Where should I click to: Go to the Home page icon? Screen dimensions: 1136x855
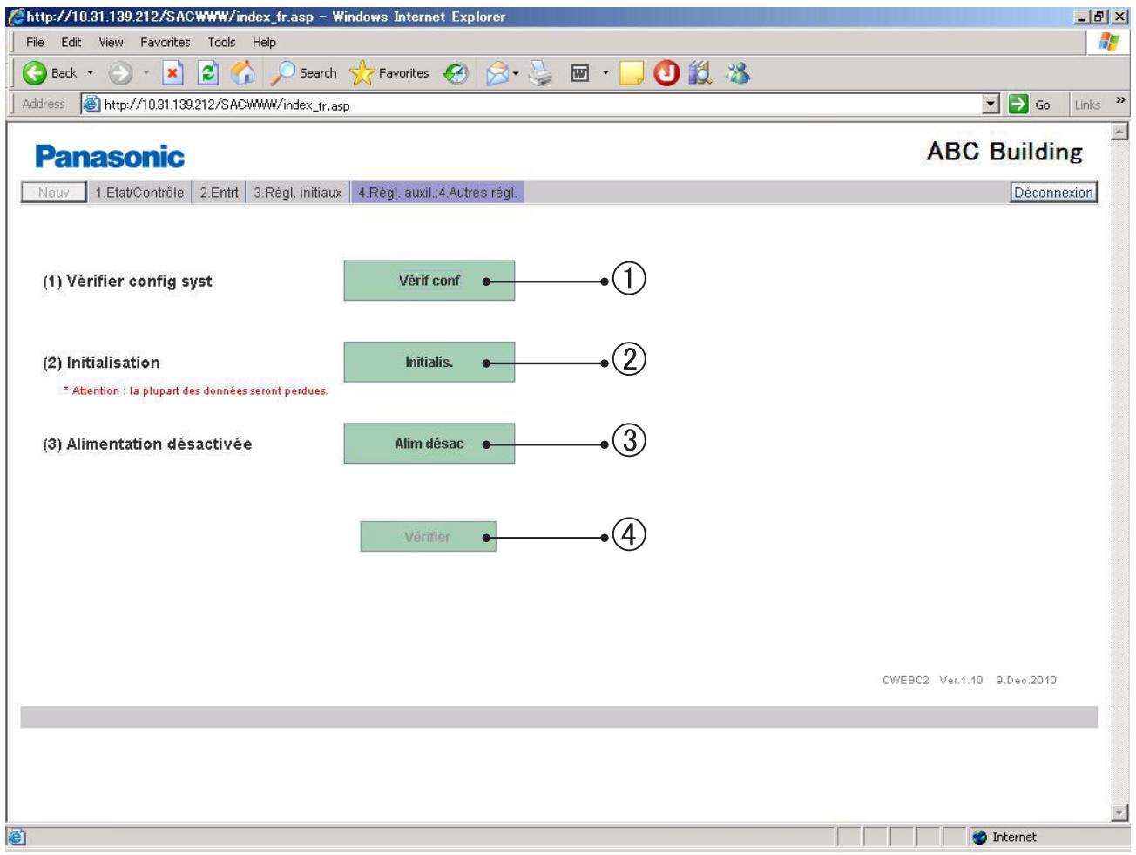point(243,73)
